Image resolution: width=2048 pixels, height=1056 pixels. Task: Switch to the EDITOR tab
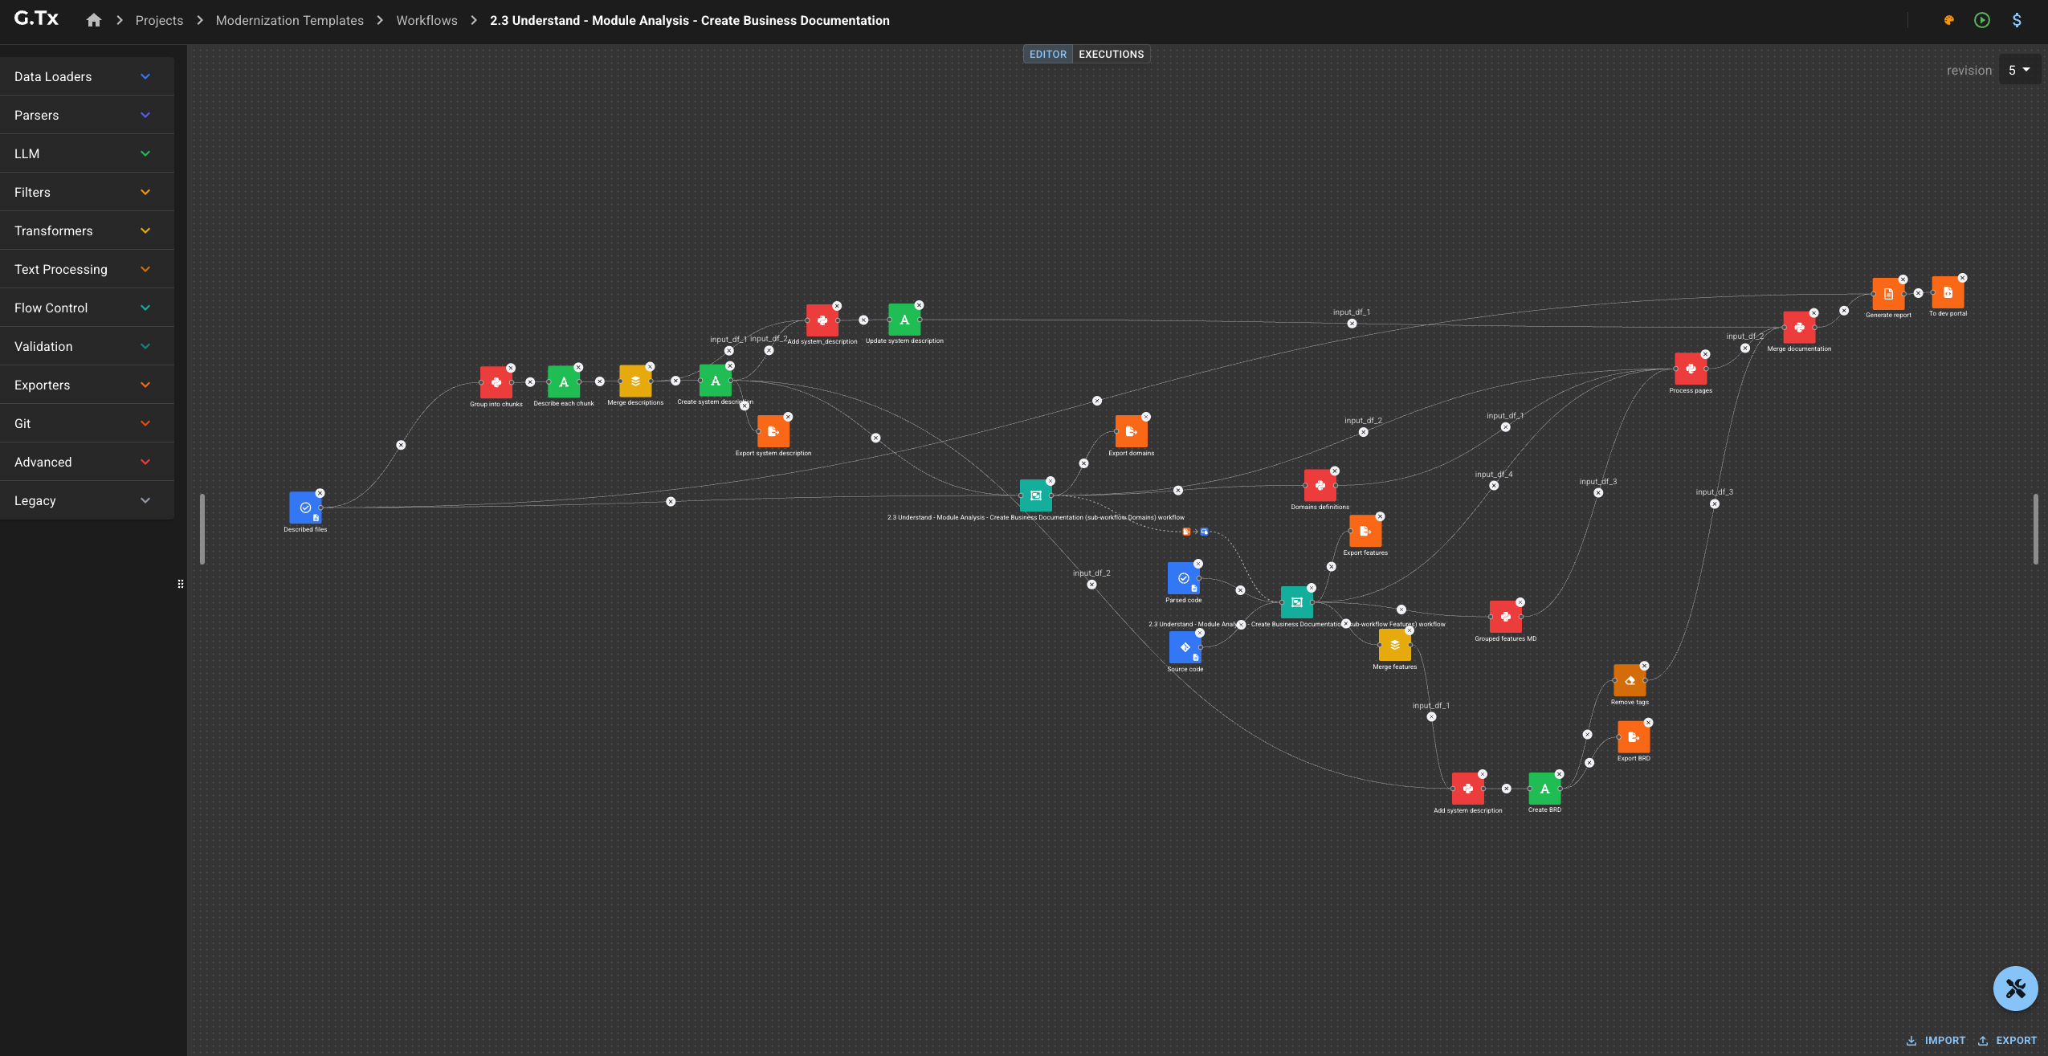point(1047,54)
